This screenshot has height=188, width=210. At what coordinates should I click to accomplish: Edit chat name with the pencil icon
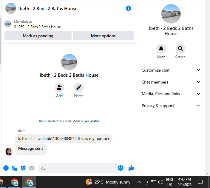coord(79,87)
